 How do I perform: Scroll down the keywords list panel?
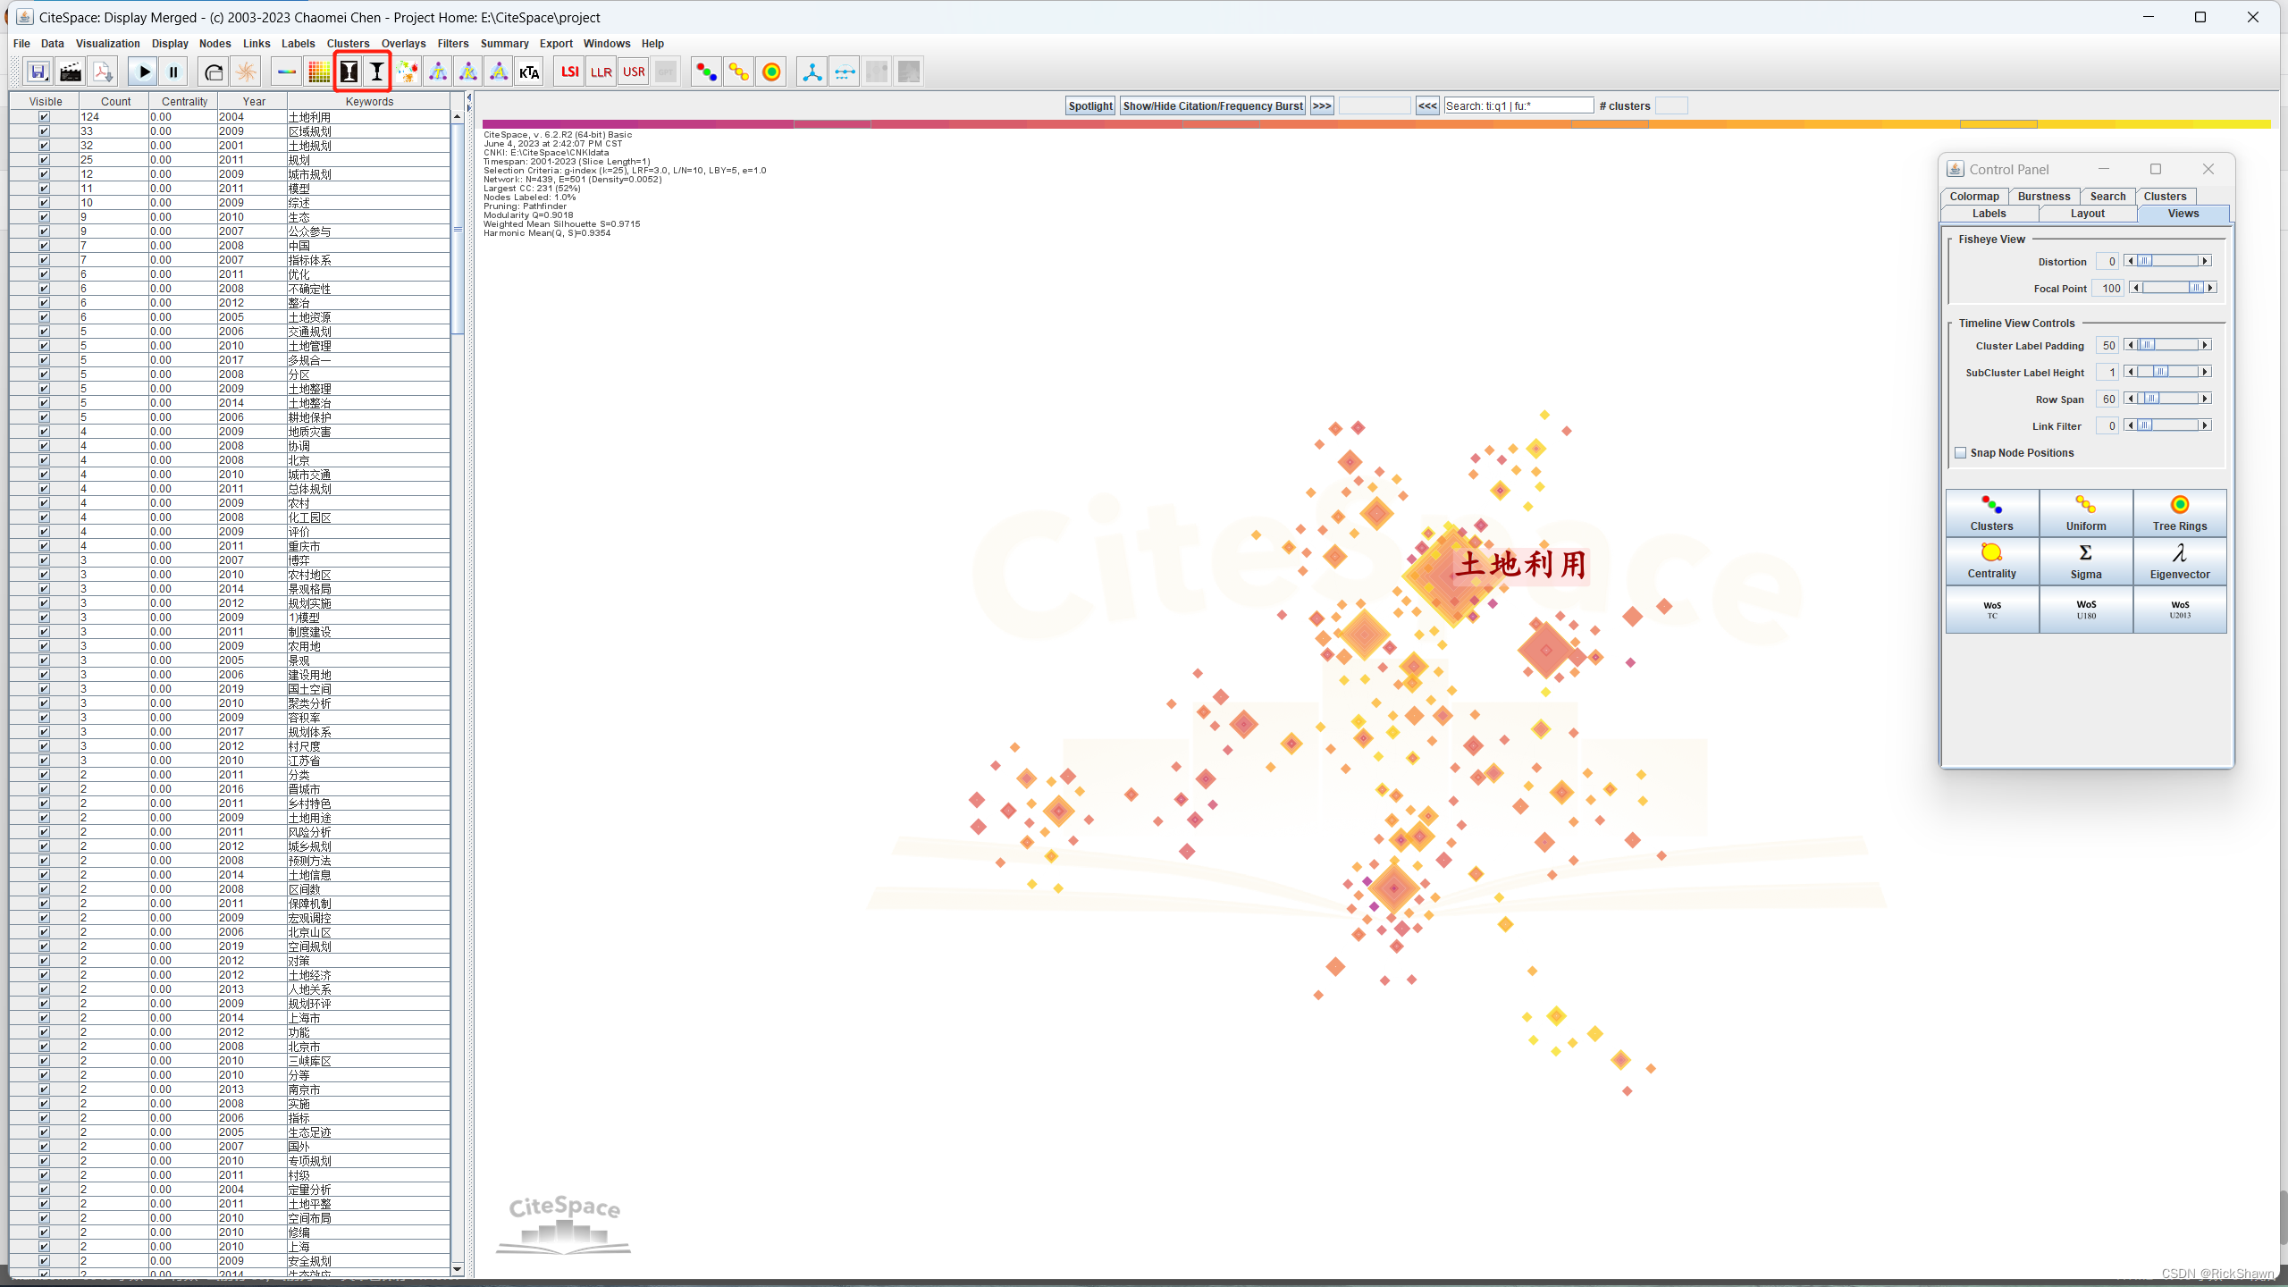pyautogui.click(x=456, y=1268)
